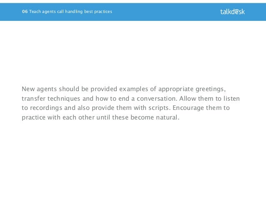Click the word 'appropriate' in the first line
This screenshot has height=206, width=266.
tap(176, 89)
